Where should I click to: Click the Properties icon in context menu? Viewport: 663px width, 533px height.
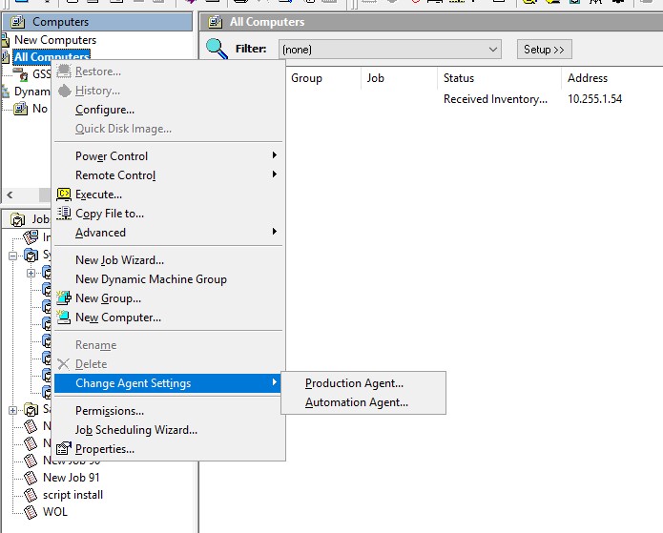64,449
